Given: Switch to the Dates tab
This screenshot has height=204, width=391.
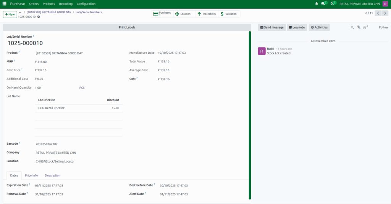Looking at the screenshot, I should click(14, 175).
